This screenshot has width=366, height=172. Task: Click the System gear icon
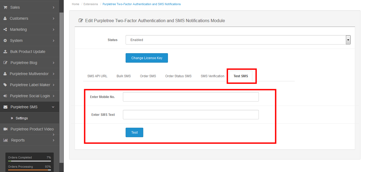coord(5,41)
